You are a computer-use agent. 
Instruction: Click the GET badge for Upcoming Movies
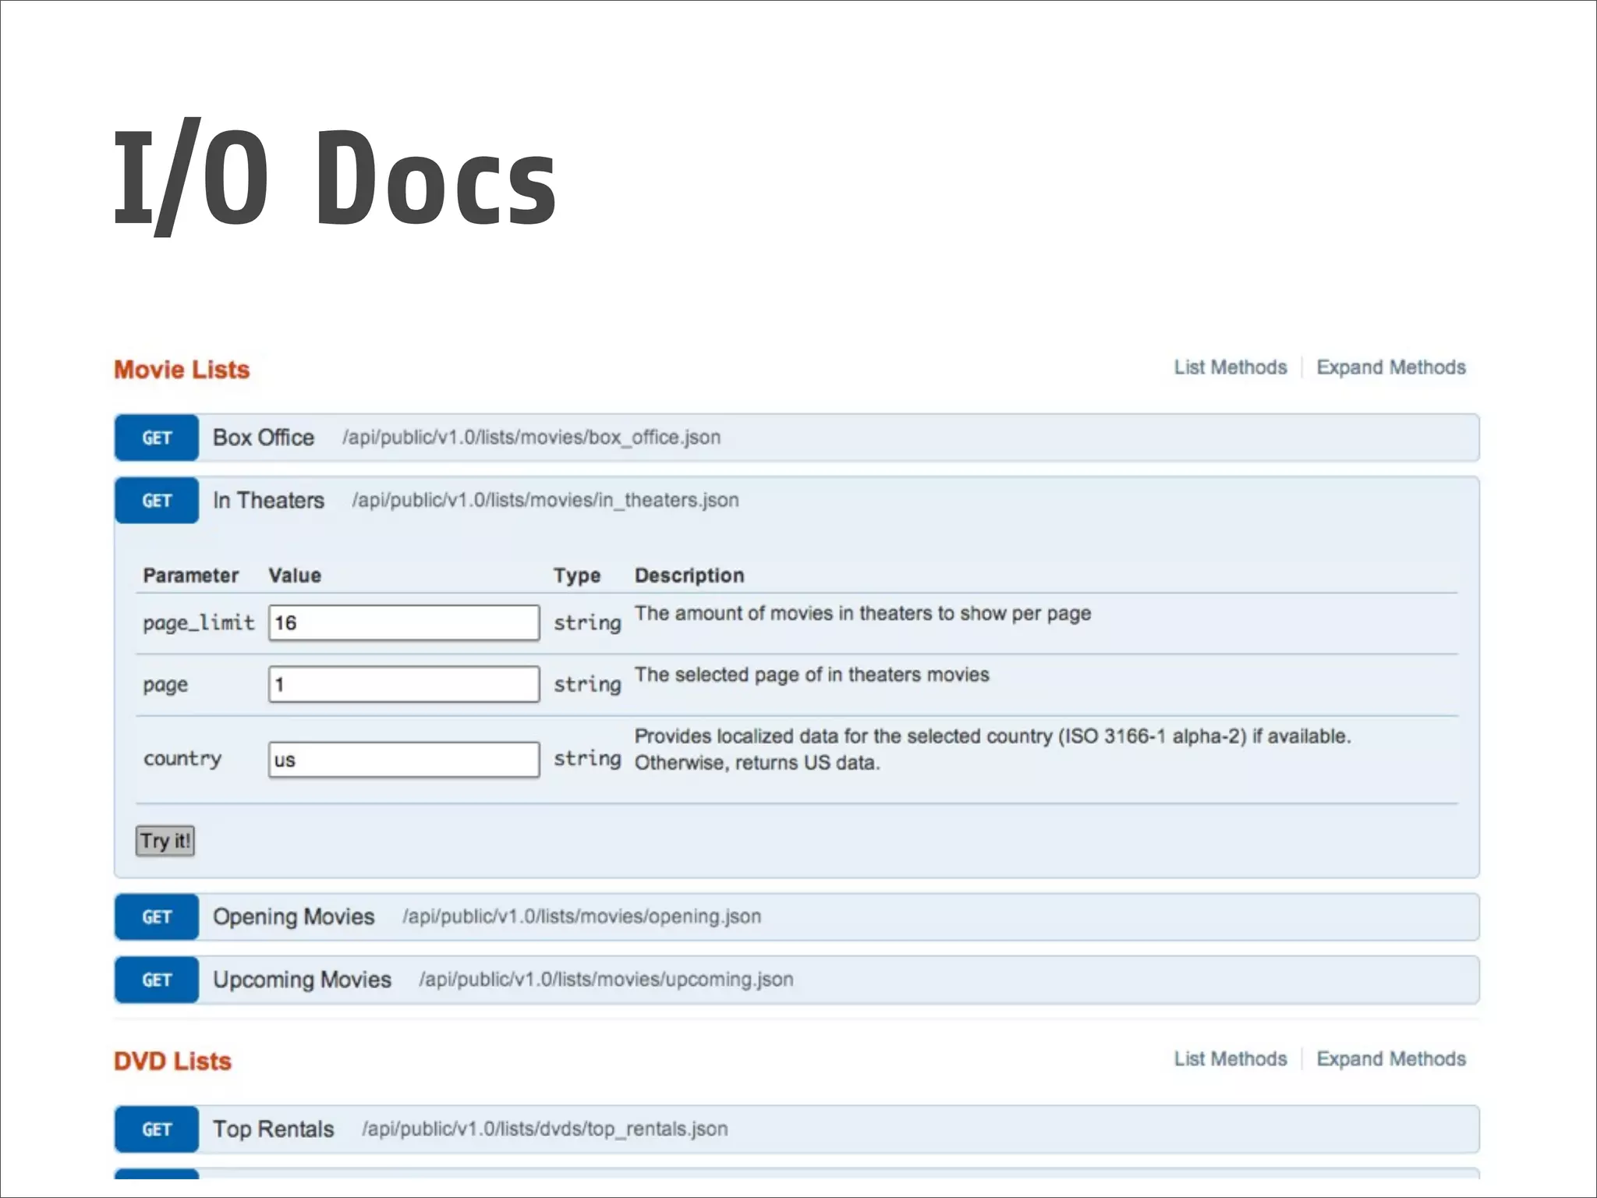tap(157, 980)
